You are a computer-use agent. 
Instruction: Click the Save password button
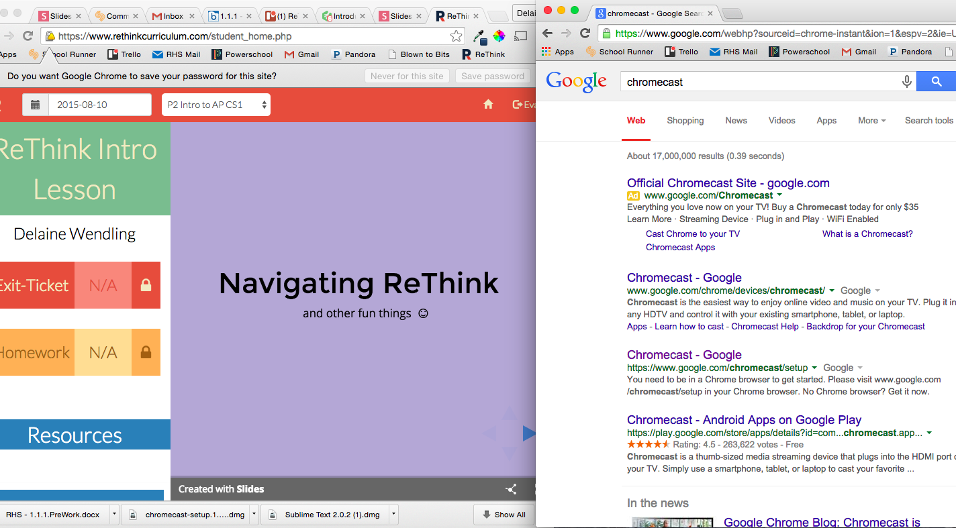coord(493,76)
